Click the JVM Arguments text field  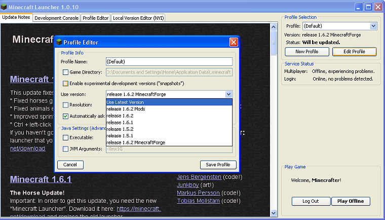(x=169, y=149)
